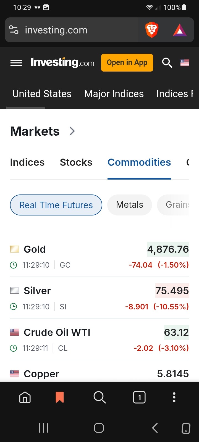Tap the orange bookmark icon
199x442 pixels.
pyautogui.click(x=60, y=397)
